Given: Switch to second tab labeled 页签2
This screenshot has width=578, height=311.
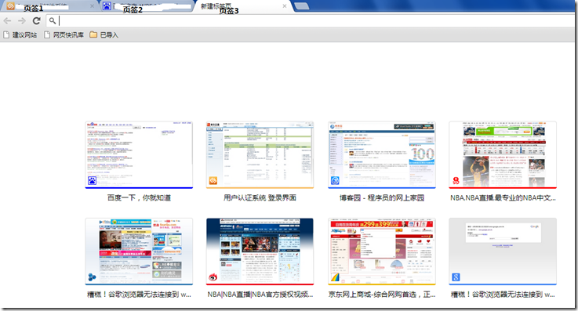Looking at the screenshot, I should click(147, 6).
